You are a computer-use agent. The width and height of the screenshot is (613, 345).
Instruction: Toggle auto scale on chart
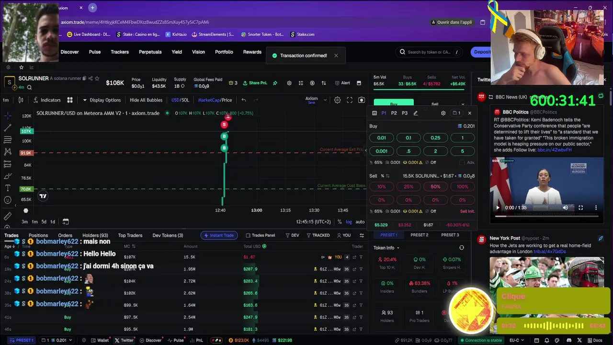(360, 222)
